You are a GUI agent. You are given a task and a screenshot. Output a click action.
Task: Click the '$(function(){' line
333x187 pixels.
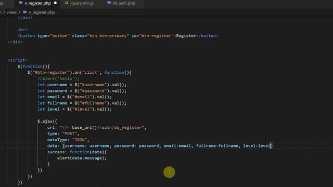33,66
